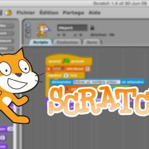149x149 pixels.
Task: Click the language globe icon beside Fichier
Action: (x=8, y=13)
